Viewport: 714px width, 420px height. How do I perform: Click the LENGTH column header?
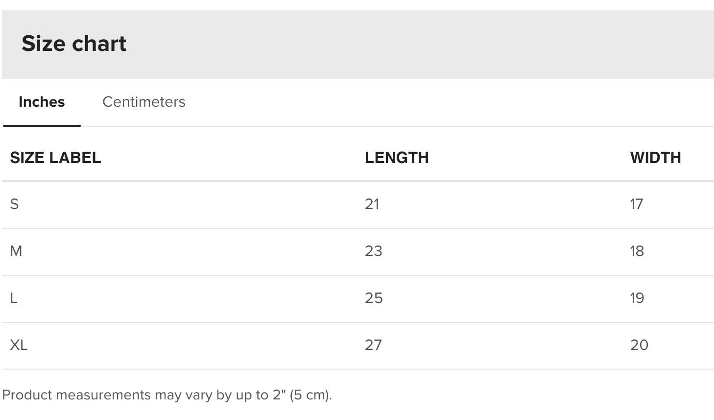(x=397, y=158)
